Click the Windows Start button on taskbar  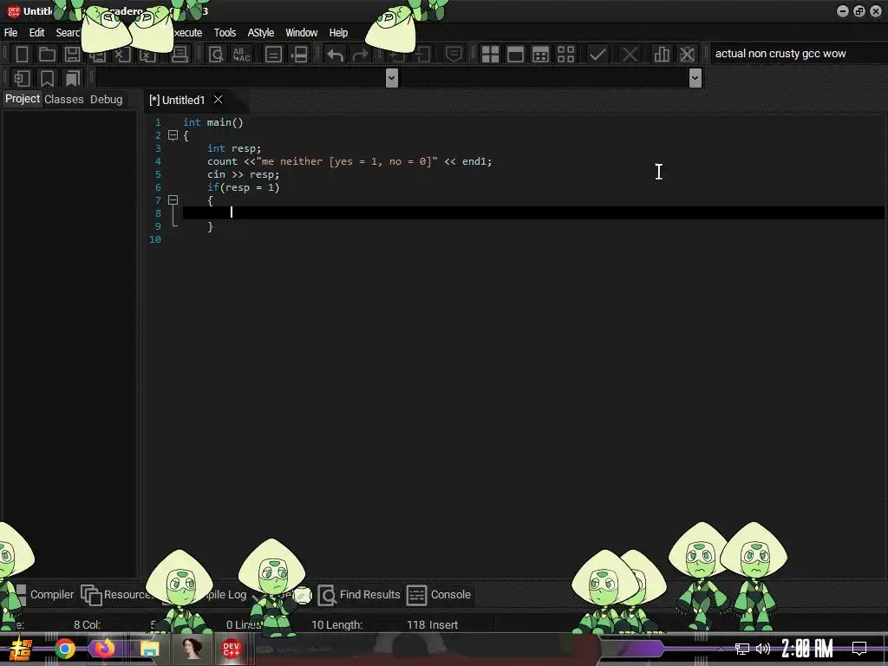21,649
